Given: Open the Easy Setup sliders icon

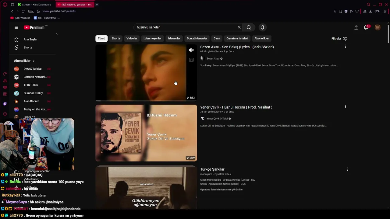Looking at the screenshot, I should pos(385,11).
